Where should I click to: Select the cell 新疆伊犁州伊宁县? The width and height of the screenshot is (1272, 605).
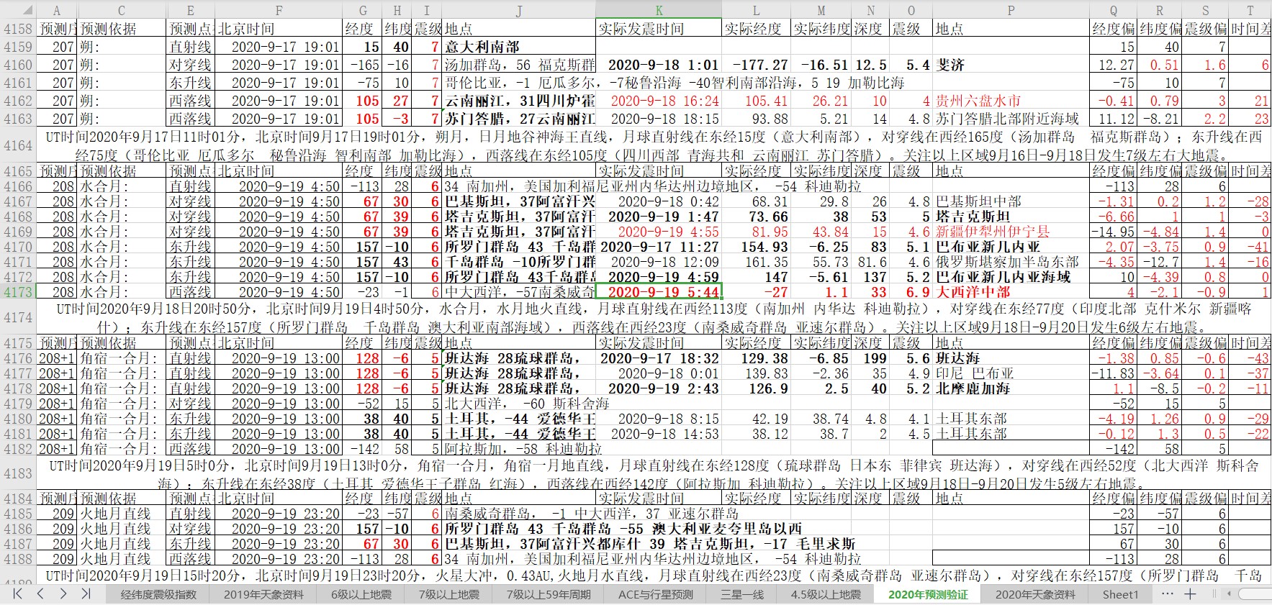pyautogui.click(x=1011, y=232)
